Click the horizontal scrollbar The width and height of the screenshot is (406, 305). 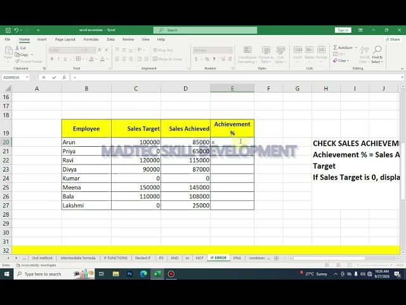tap(329, 259)
